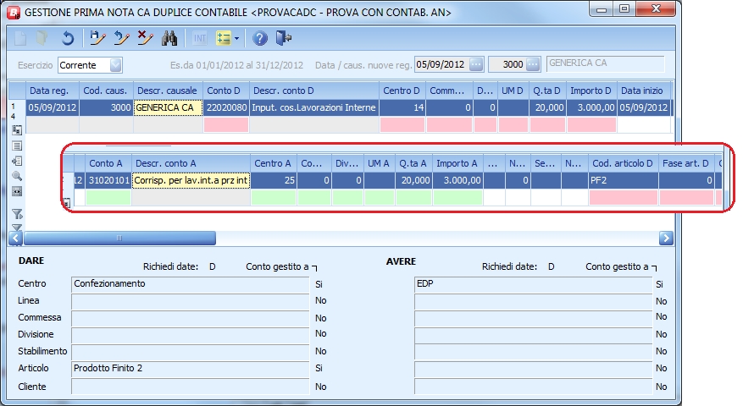Click the Cod. caus. column header
The height and width of the screenshot is (406, 743).
pos(106,91)
